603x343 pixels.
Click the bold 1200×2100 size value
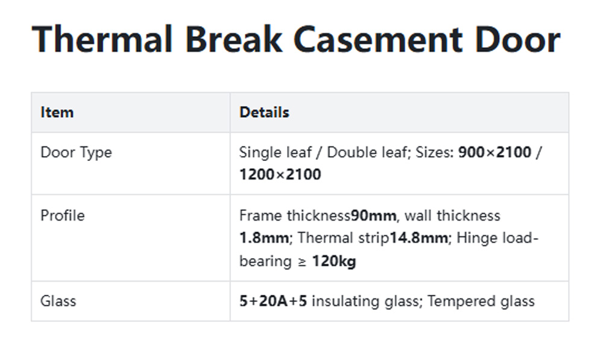280,175
